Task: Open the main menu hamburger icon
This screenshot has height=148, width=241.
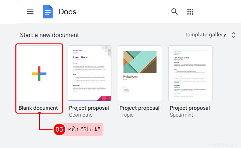Action: coord(30,12)
